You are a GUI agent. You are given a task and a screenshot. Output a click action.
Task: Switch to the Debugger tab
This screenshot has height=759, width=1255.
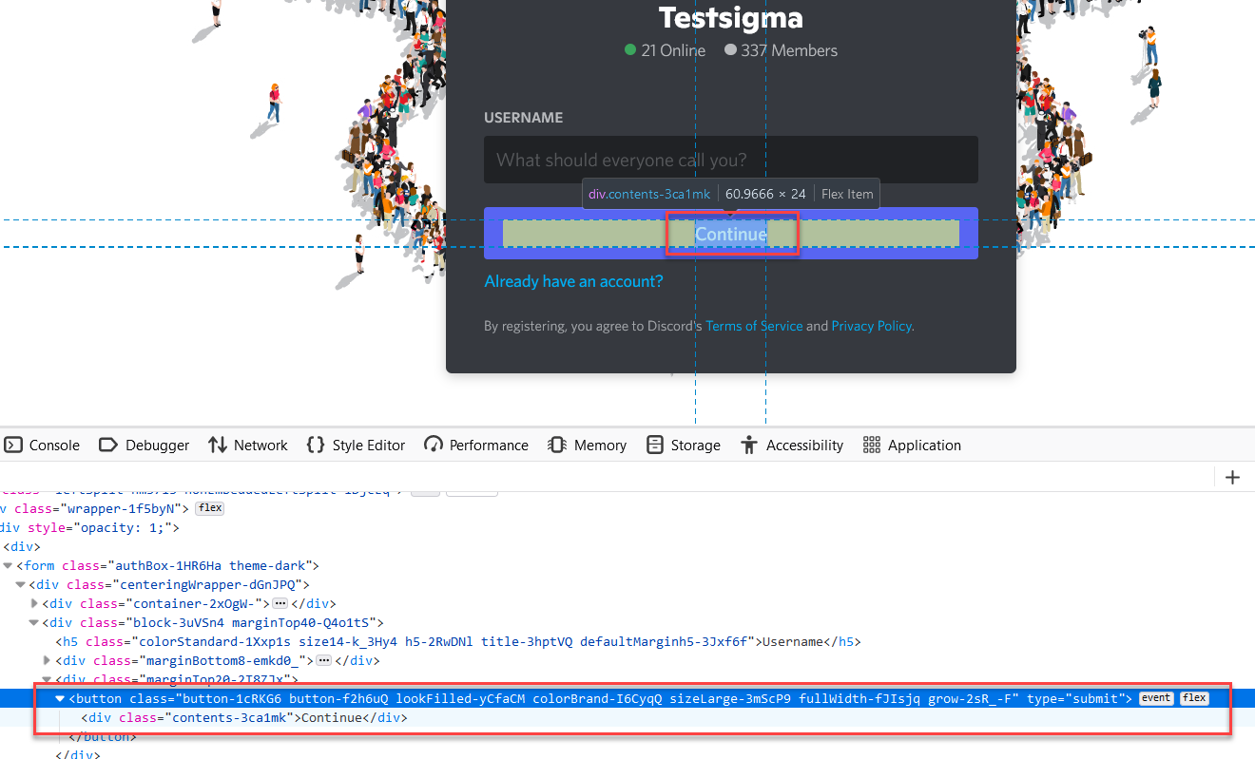coord(145,445)
